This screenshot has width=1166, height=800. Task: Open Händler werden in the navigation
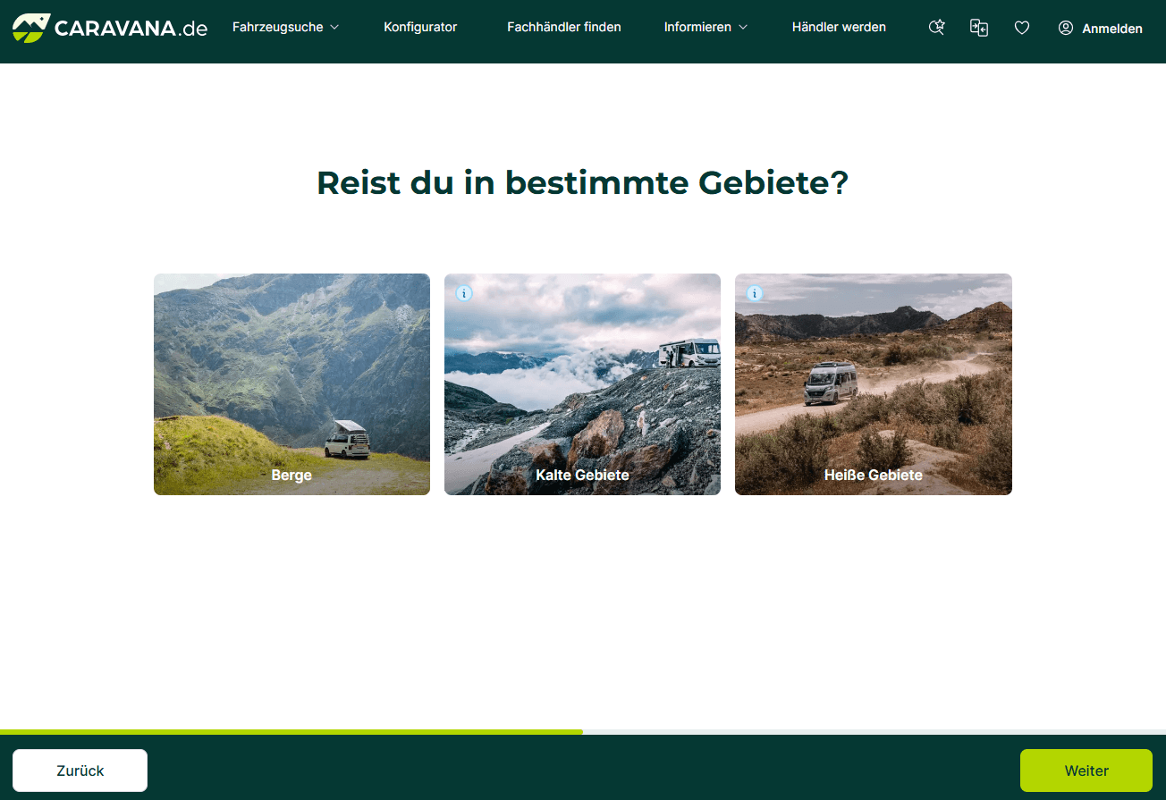coord(839,27)
